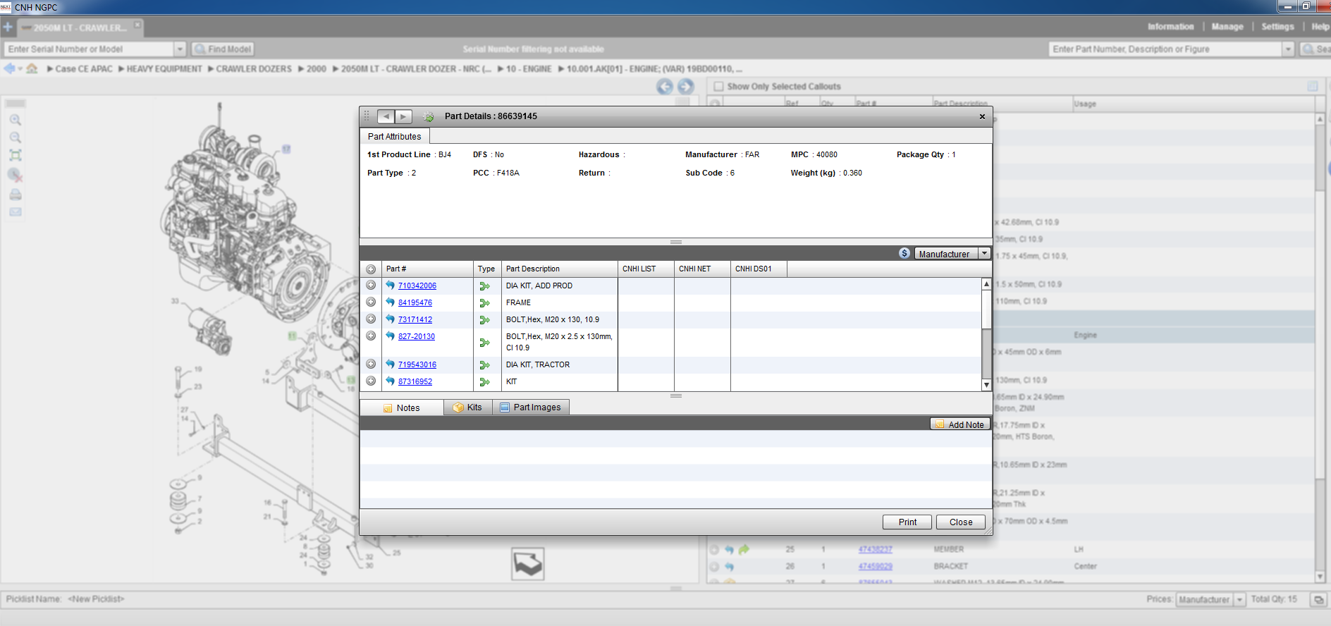Fit the diagram to window

click(x=15, y=155)
